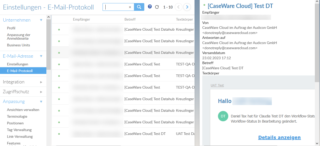
Task: Open Ansichten verwalten
Action: click(23, 110)
